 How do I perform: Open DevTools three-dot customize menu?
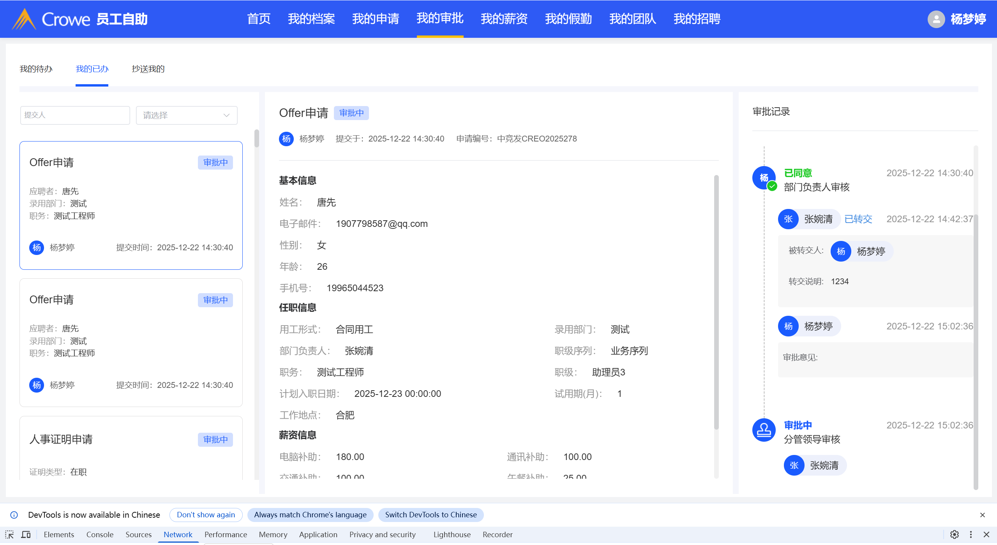pos(971,534)
